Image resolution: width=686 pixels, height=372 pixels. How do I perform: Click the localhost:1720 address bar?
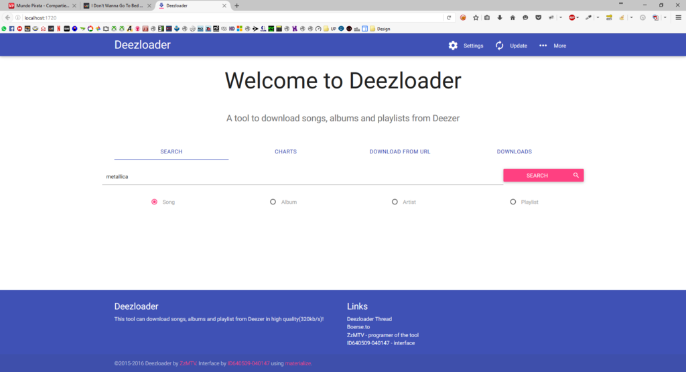pos(232,17)
